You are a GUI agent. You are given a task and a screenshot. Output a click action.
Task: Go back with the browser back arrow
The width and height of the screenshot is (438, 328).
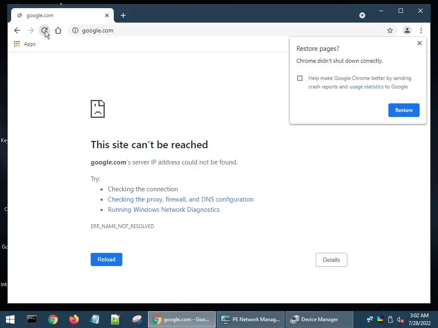[17, 30]
